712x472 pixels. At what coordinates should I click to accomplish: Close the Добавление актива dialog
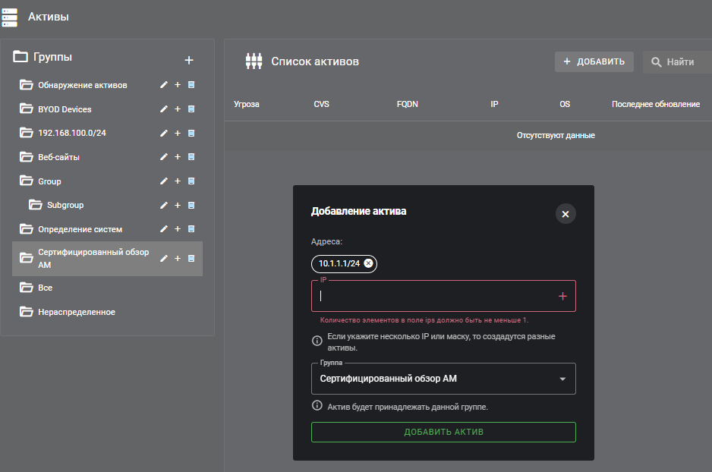[565, 214]
